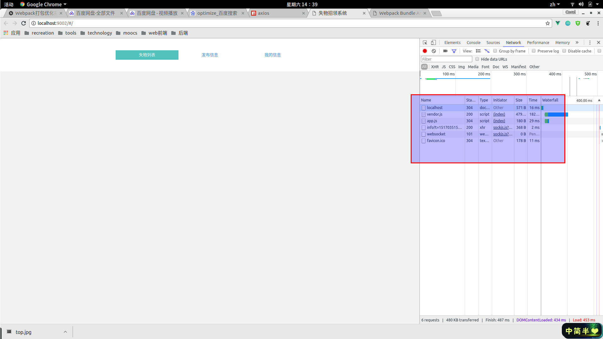The height and width of the screenshot is (339, 603).
Task: Switch to the Console tab
Action: [473, 42]
